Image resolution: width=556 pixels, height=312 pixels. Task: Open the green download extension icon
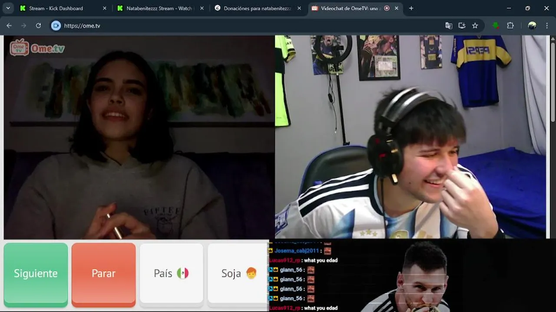pos(496,26)
